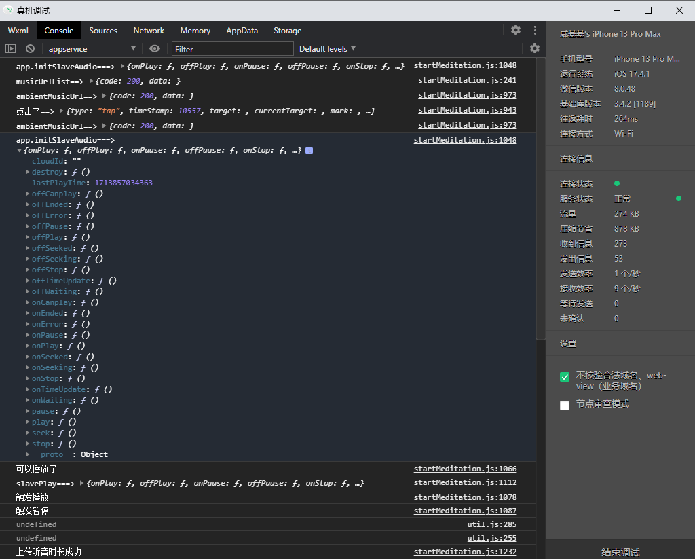Click the 上传听音时长成功 log message
The height and width of the screenshot is (559, 695).
[49, 552]
